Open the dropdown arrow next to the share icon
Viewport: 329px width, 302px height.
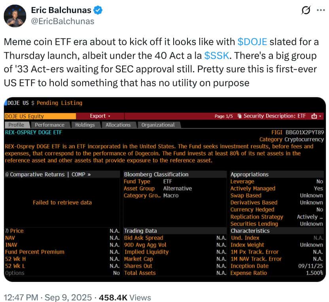click(x=320, y=116)
